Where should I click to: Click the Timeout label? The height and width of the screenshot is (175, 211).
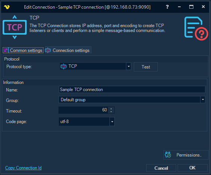coord(14,111)
